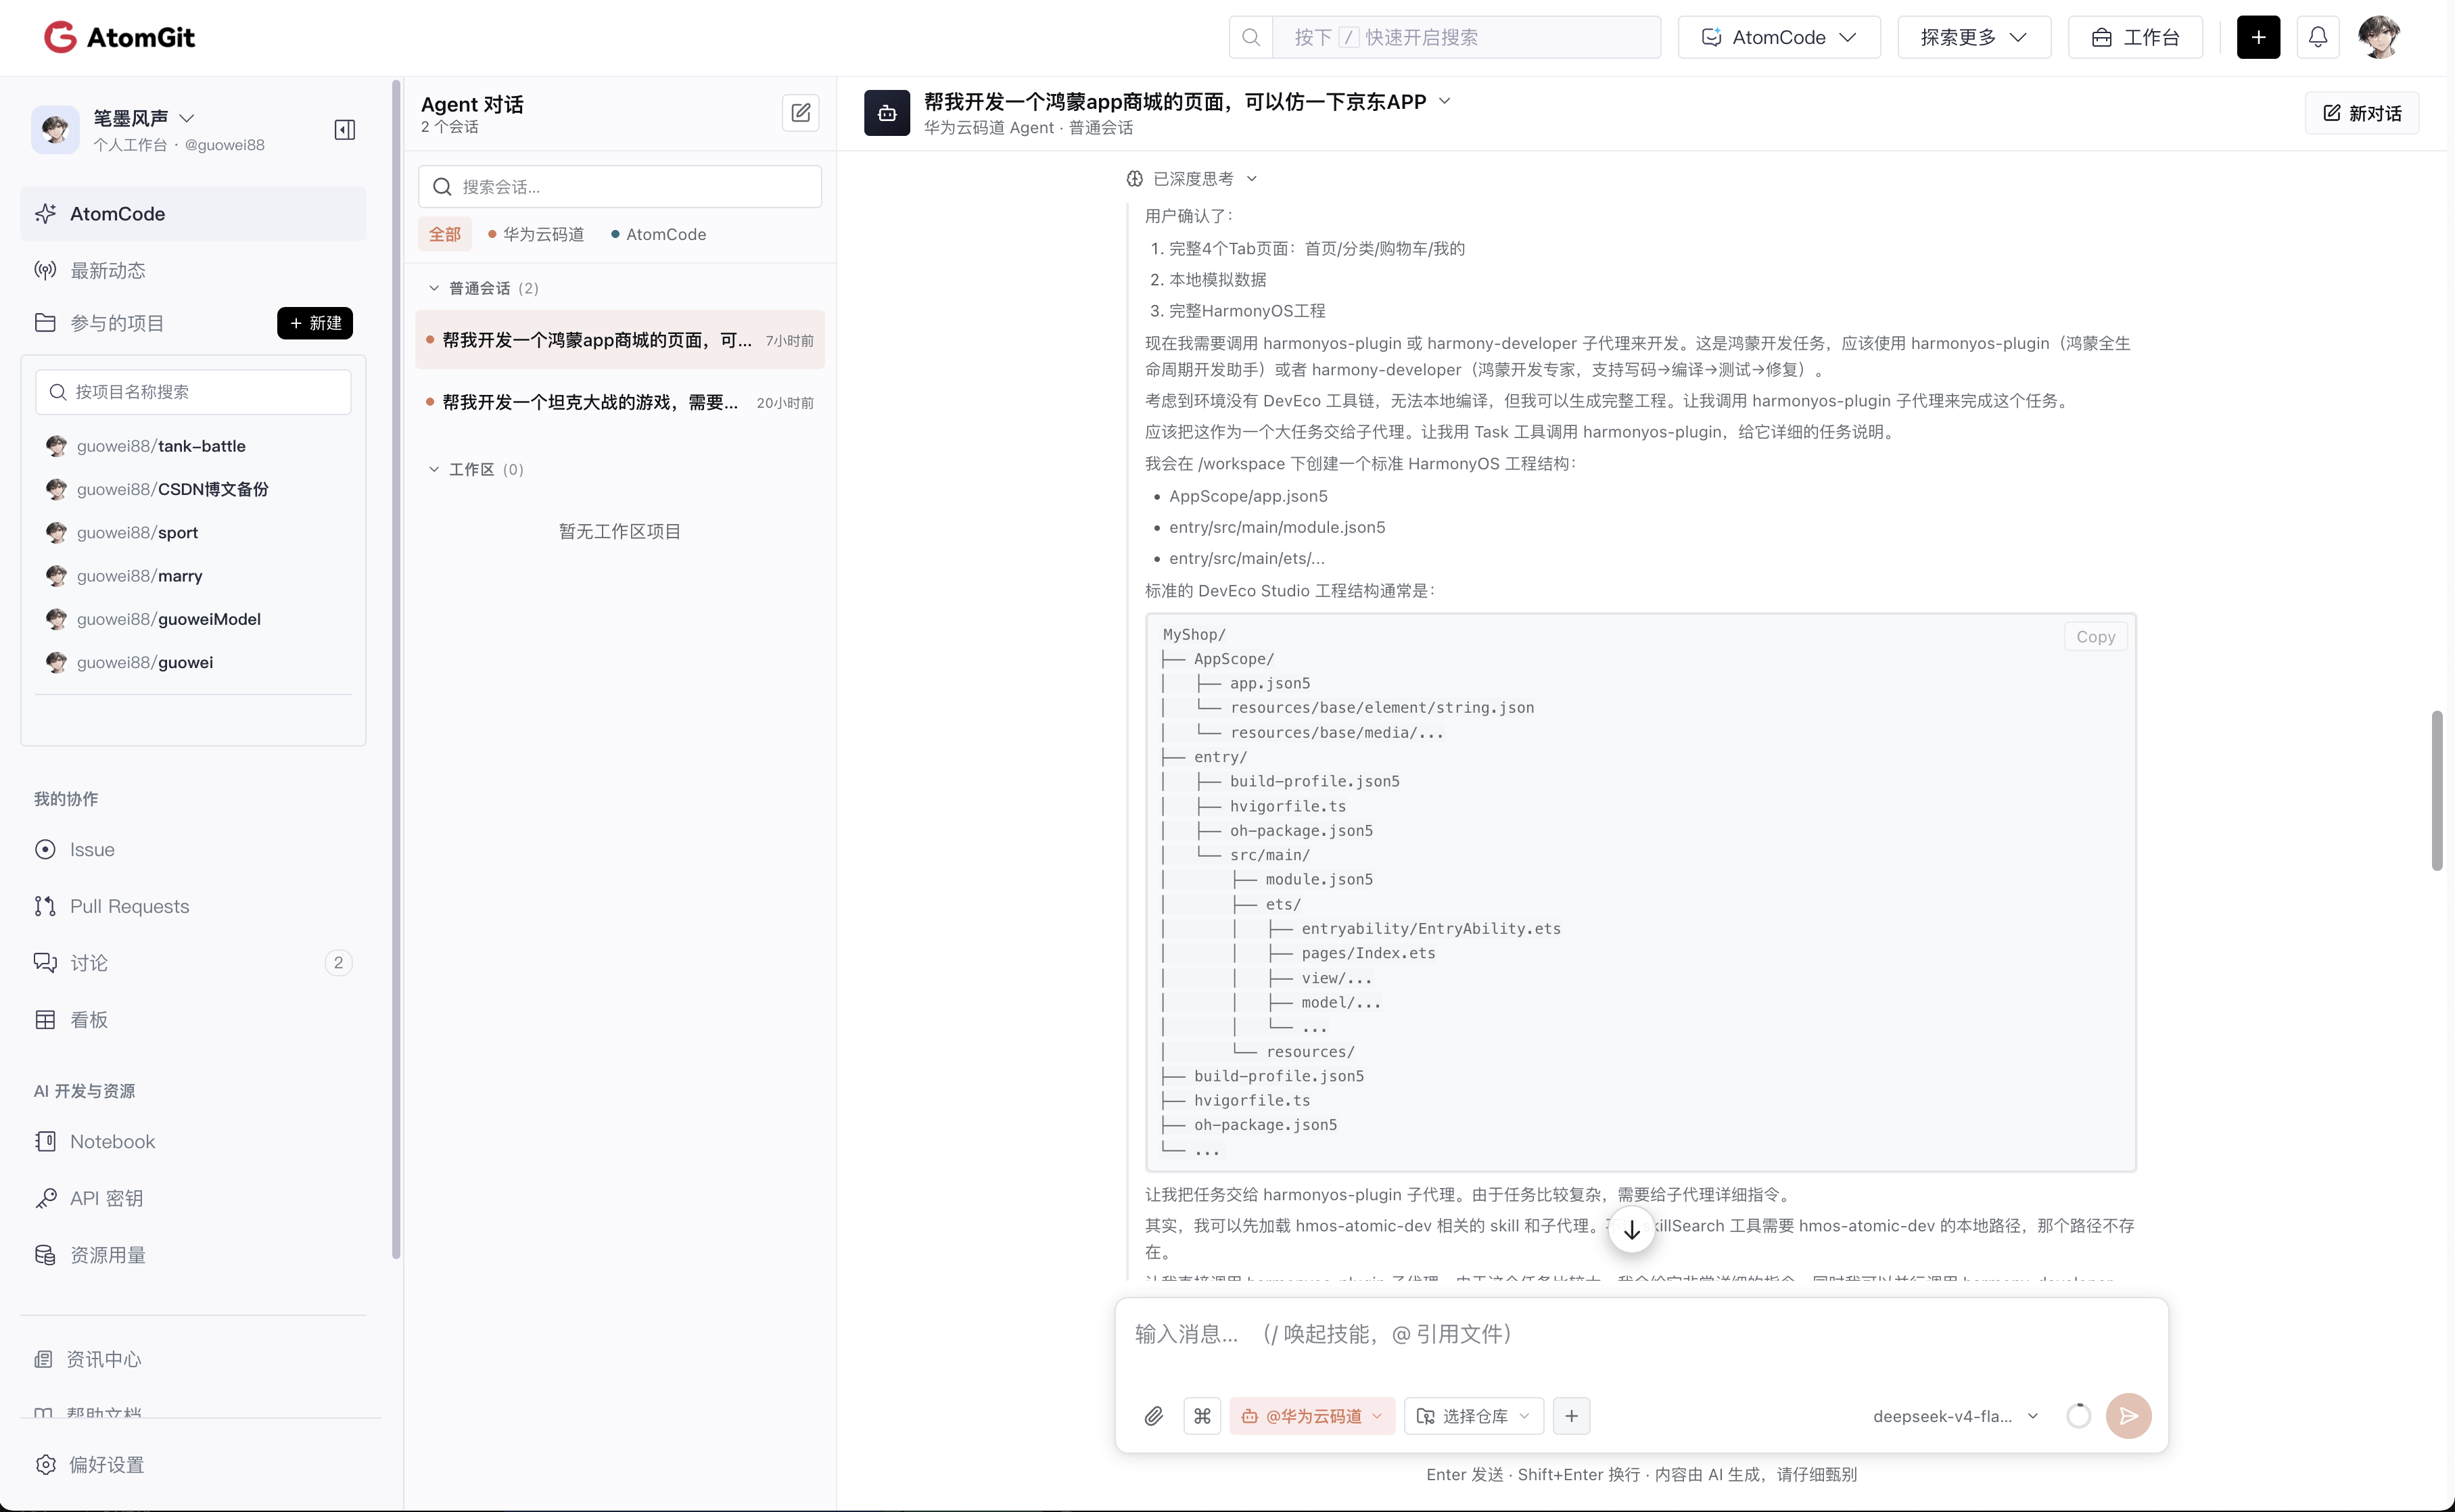Open the conversation title dropdown chevron
Viewport: 2455px width, 1512px height.
pyautogui.click(x=1444, y=101)
